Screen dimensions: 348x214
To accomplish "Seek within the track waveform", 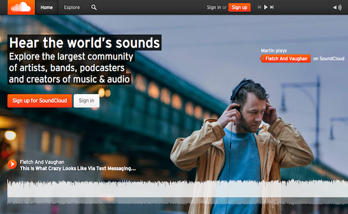I will [178, 192].
